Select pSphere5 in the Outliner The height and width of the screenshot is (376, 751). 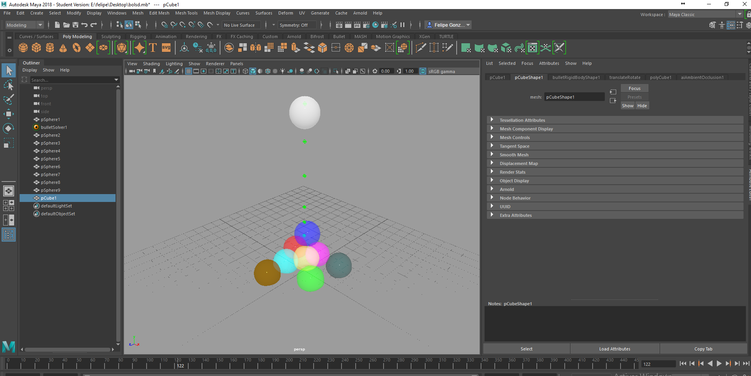click(50, 158)
